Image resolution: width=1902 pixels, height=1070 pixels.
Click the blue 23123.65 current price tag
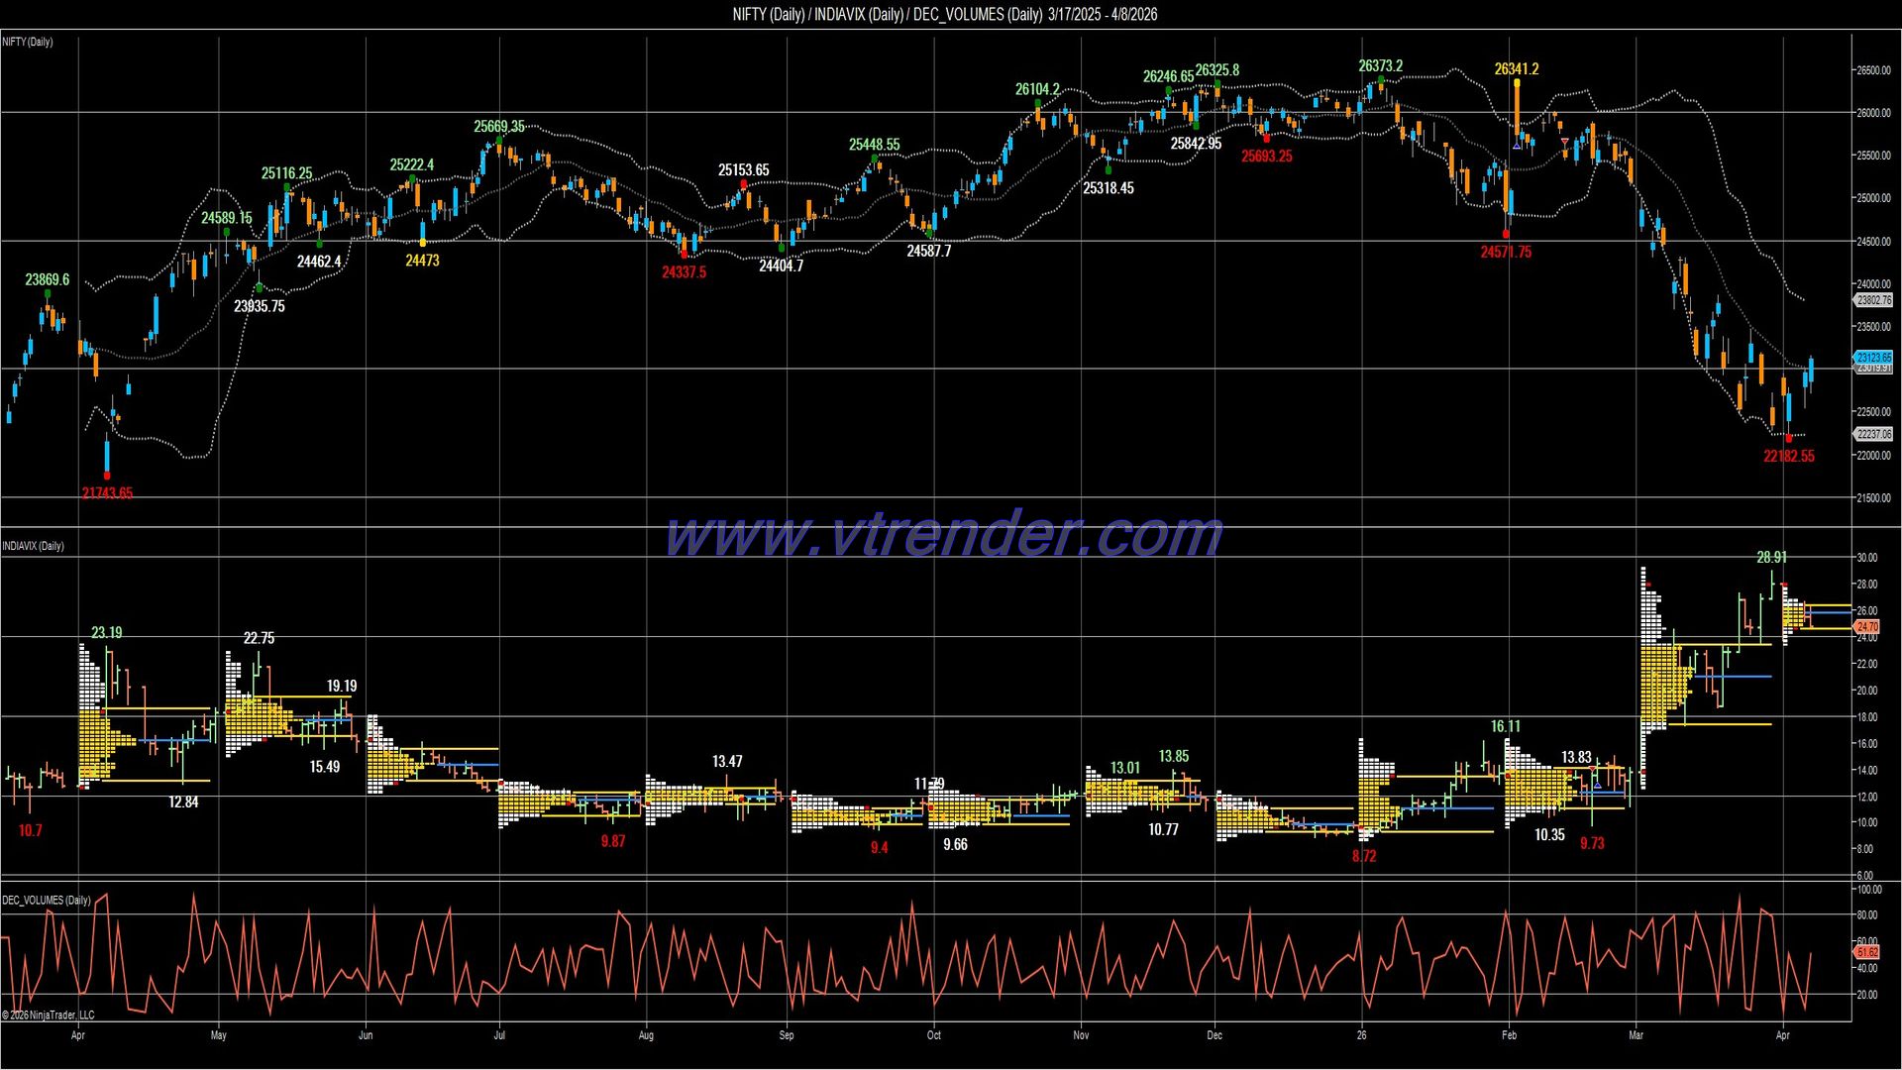pyautogui.click(x=1873, y=358)
